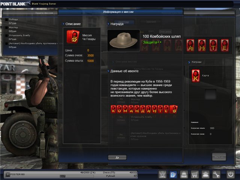Screen dimensions: 240x180
Task: Click the arrow beside Данные об ивенте heading
Action: (x=108, y=71)
